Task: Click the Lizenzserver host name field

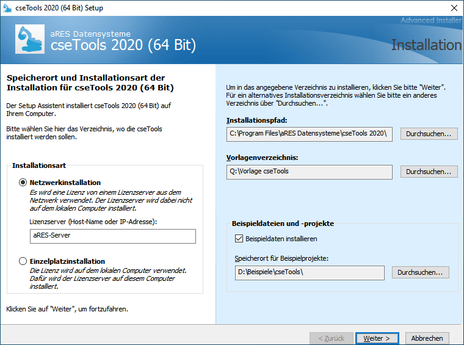Action: tap(113, 236)
